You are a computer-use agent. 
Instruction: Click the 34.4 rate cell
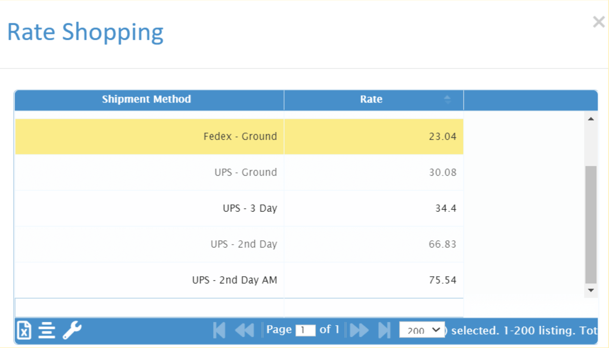[373, 208]
